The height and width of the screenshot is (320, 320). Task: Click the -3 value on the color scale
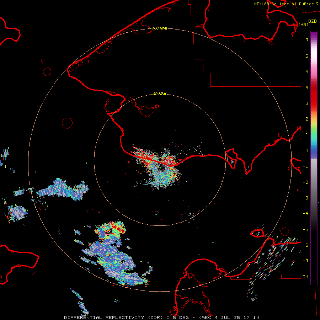[x=305, y=198]
